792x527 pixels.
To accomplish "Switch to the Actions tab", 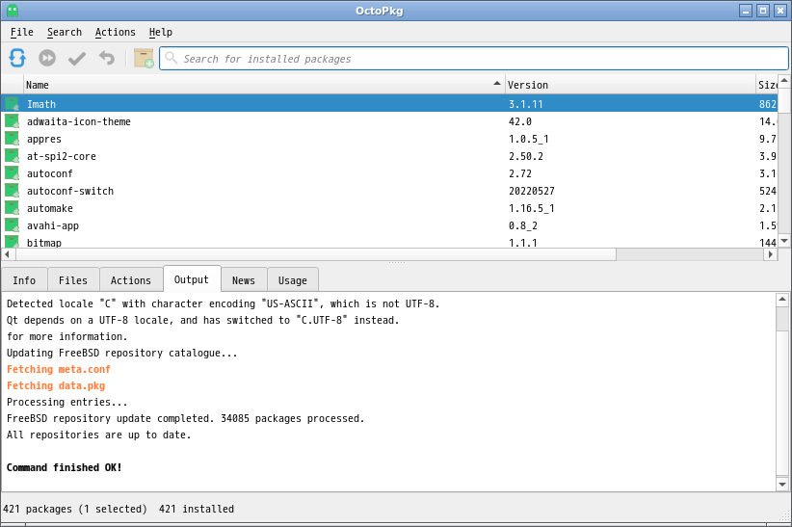I will coord(131,280).
